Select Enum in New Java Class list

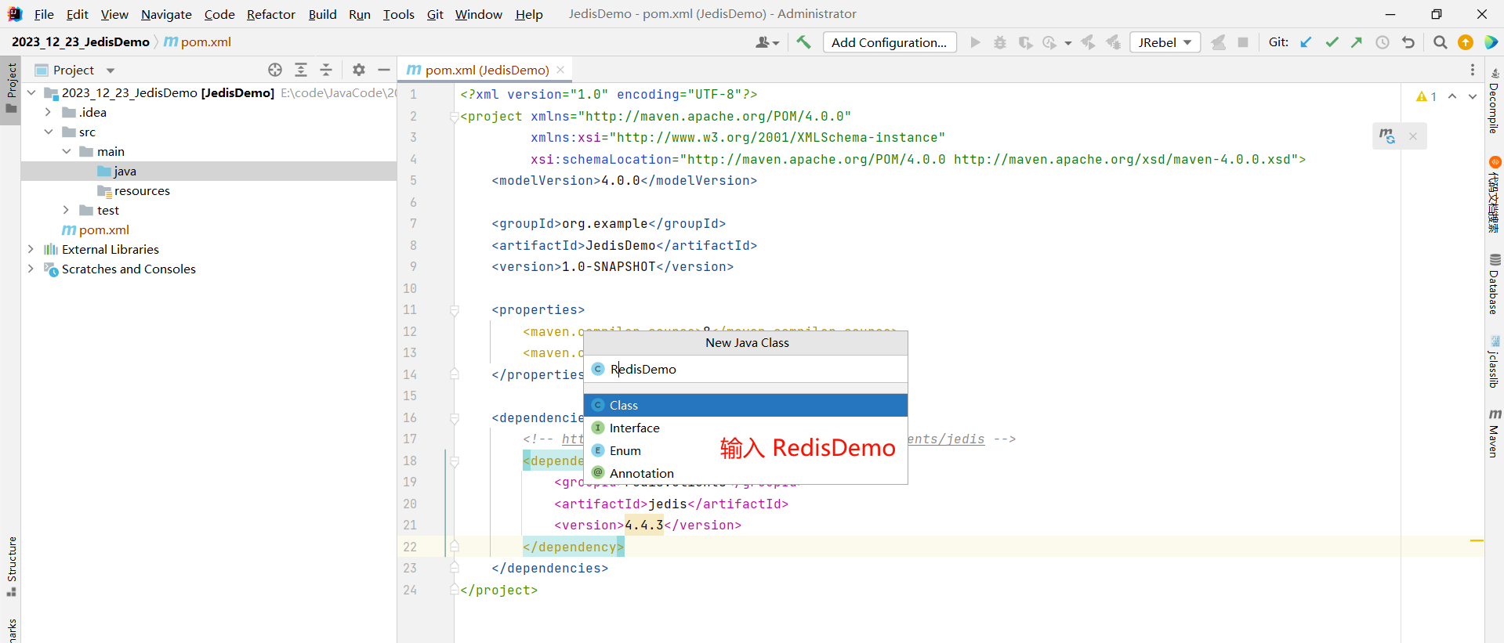pos(746,450)
